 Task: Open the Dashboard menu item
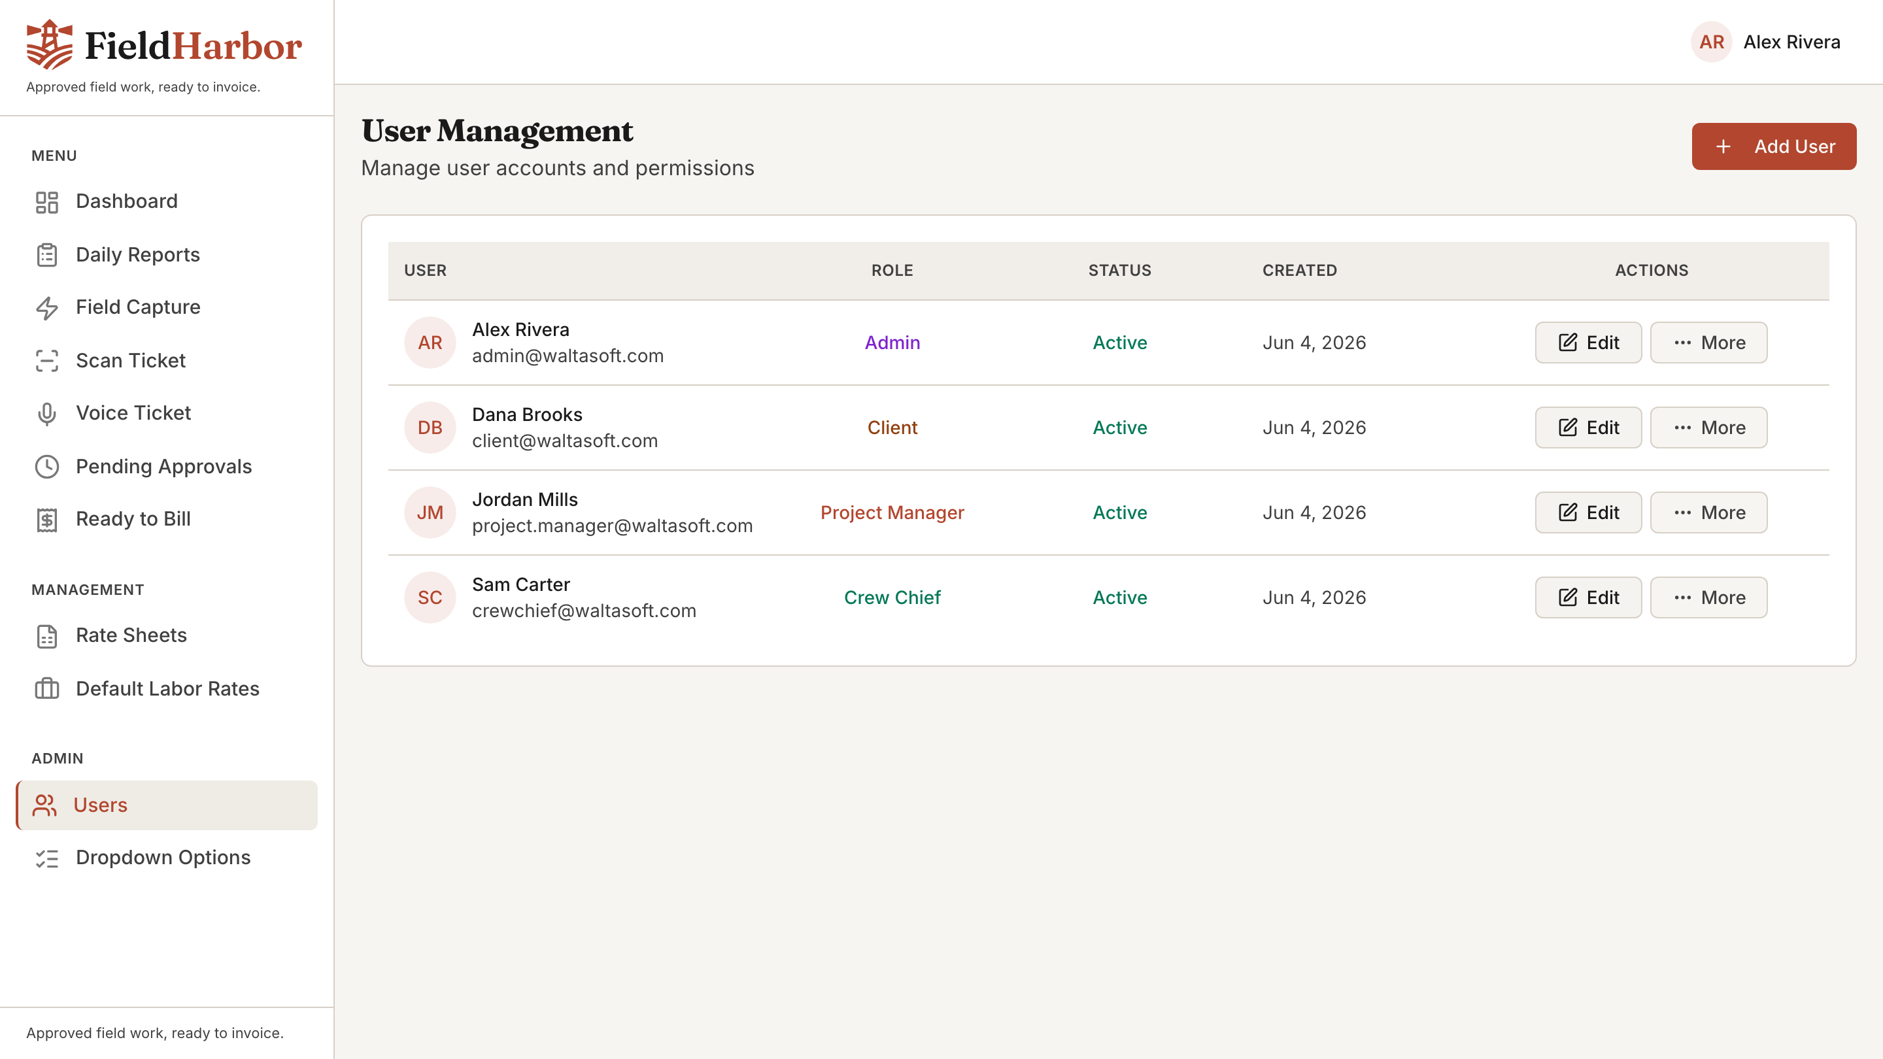click(167, 202)
